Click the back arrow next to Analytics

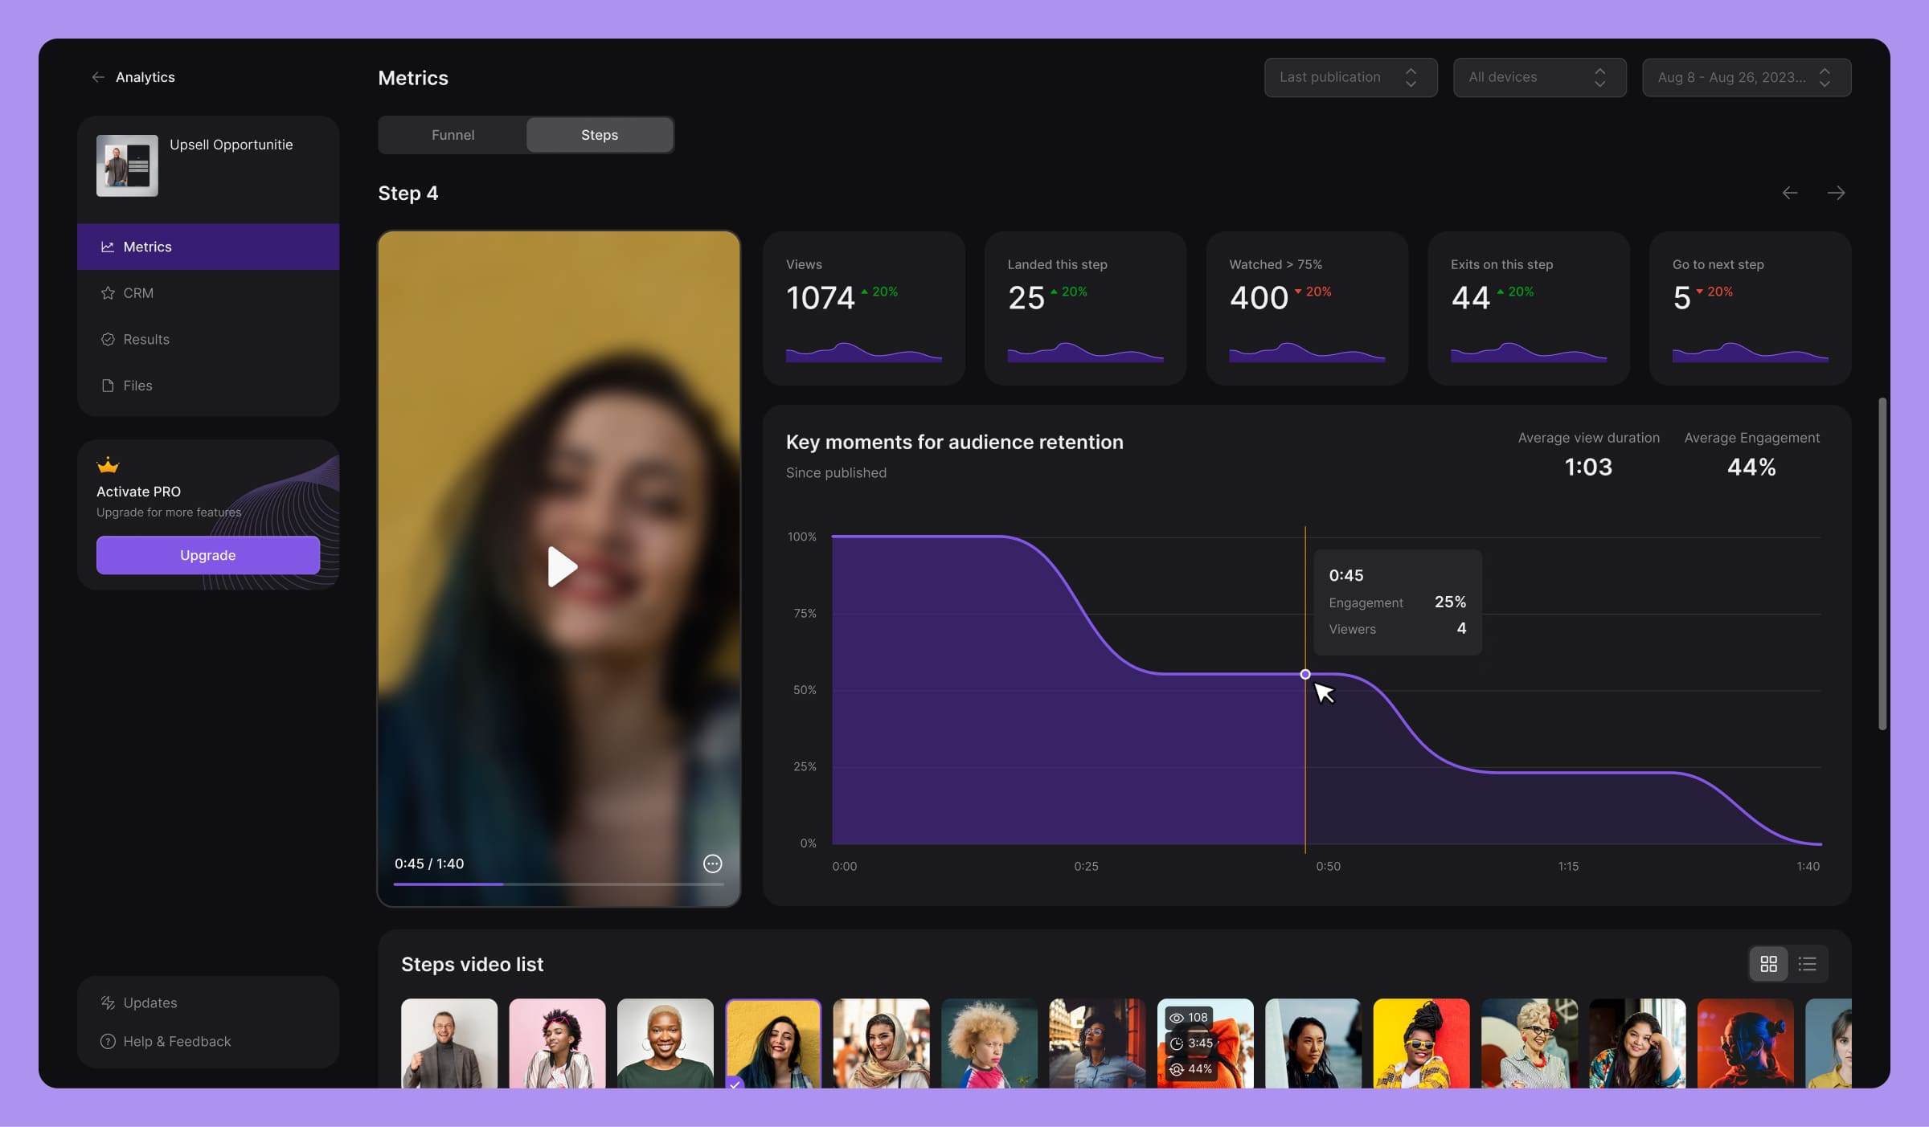pyautogui.click(x=98, y=77)
